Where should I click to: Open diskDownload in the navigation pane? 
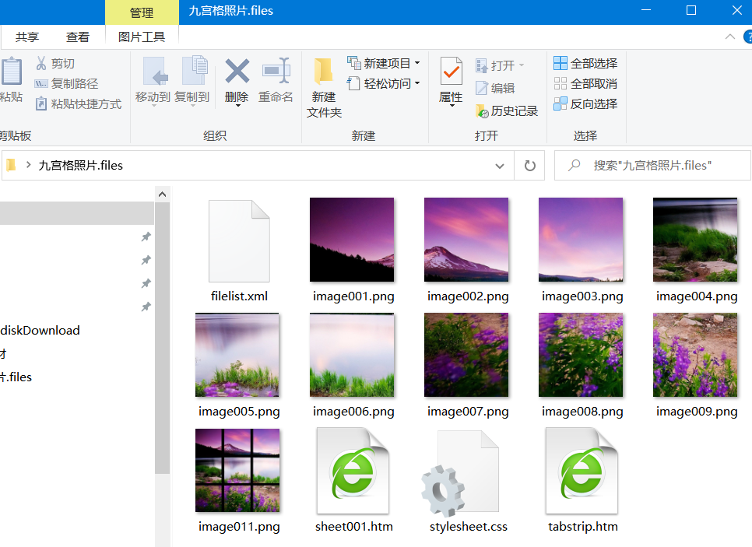point(40,331)
